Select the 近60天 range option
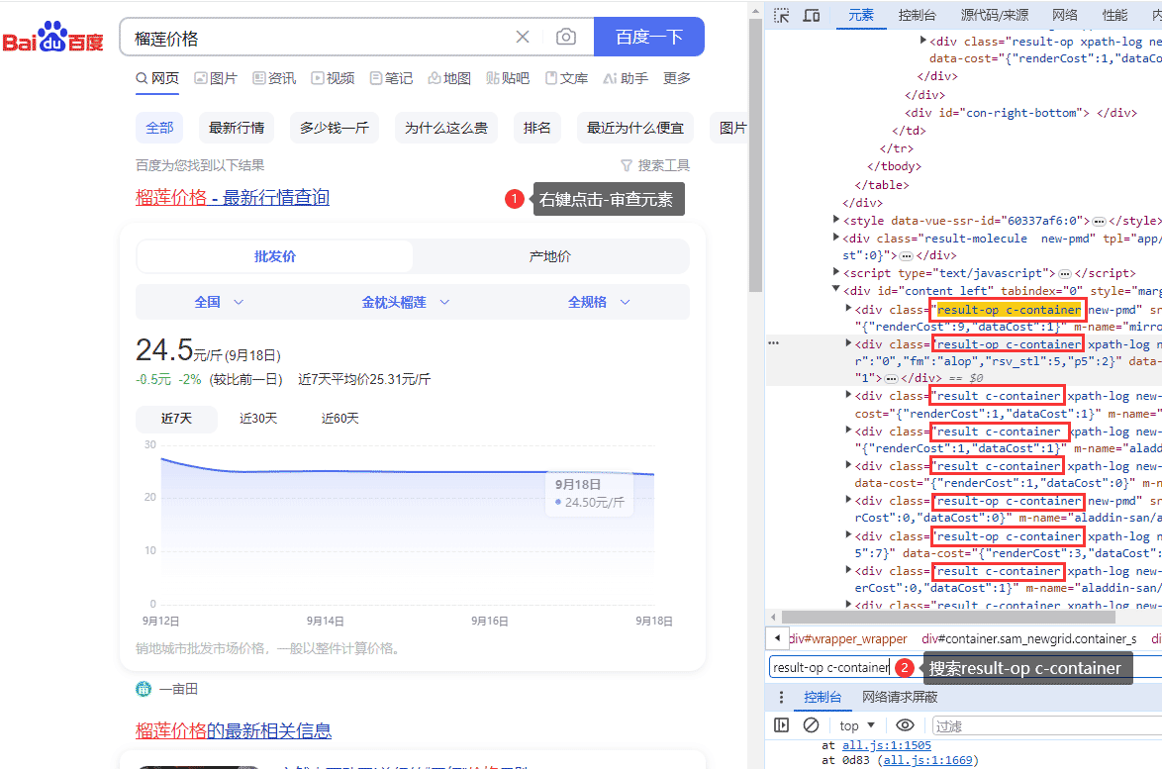Viewport: 1162px width, 769px height. pyautogui.click(x=339, y=419)
